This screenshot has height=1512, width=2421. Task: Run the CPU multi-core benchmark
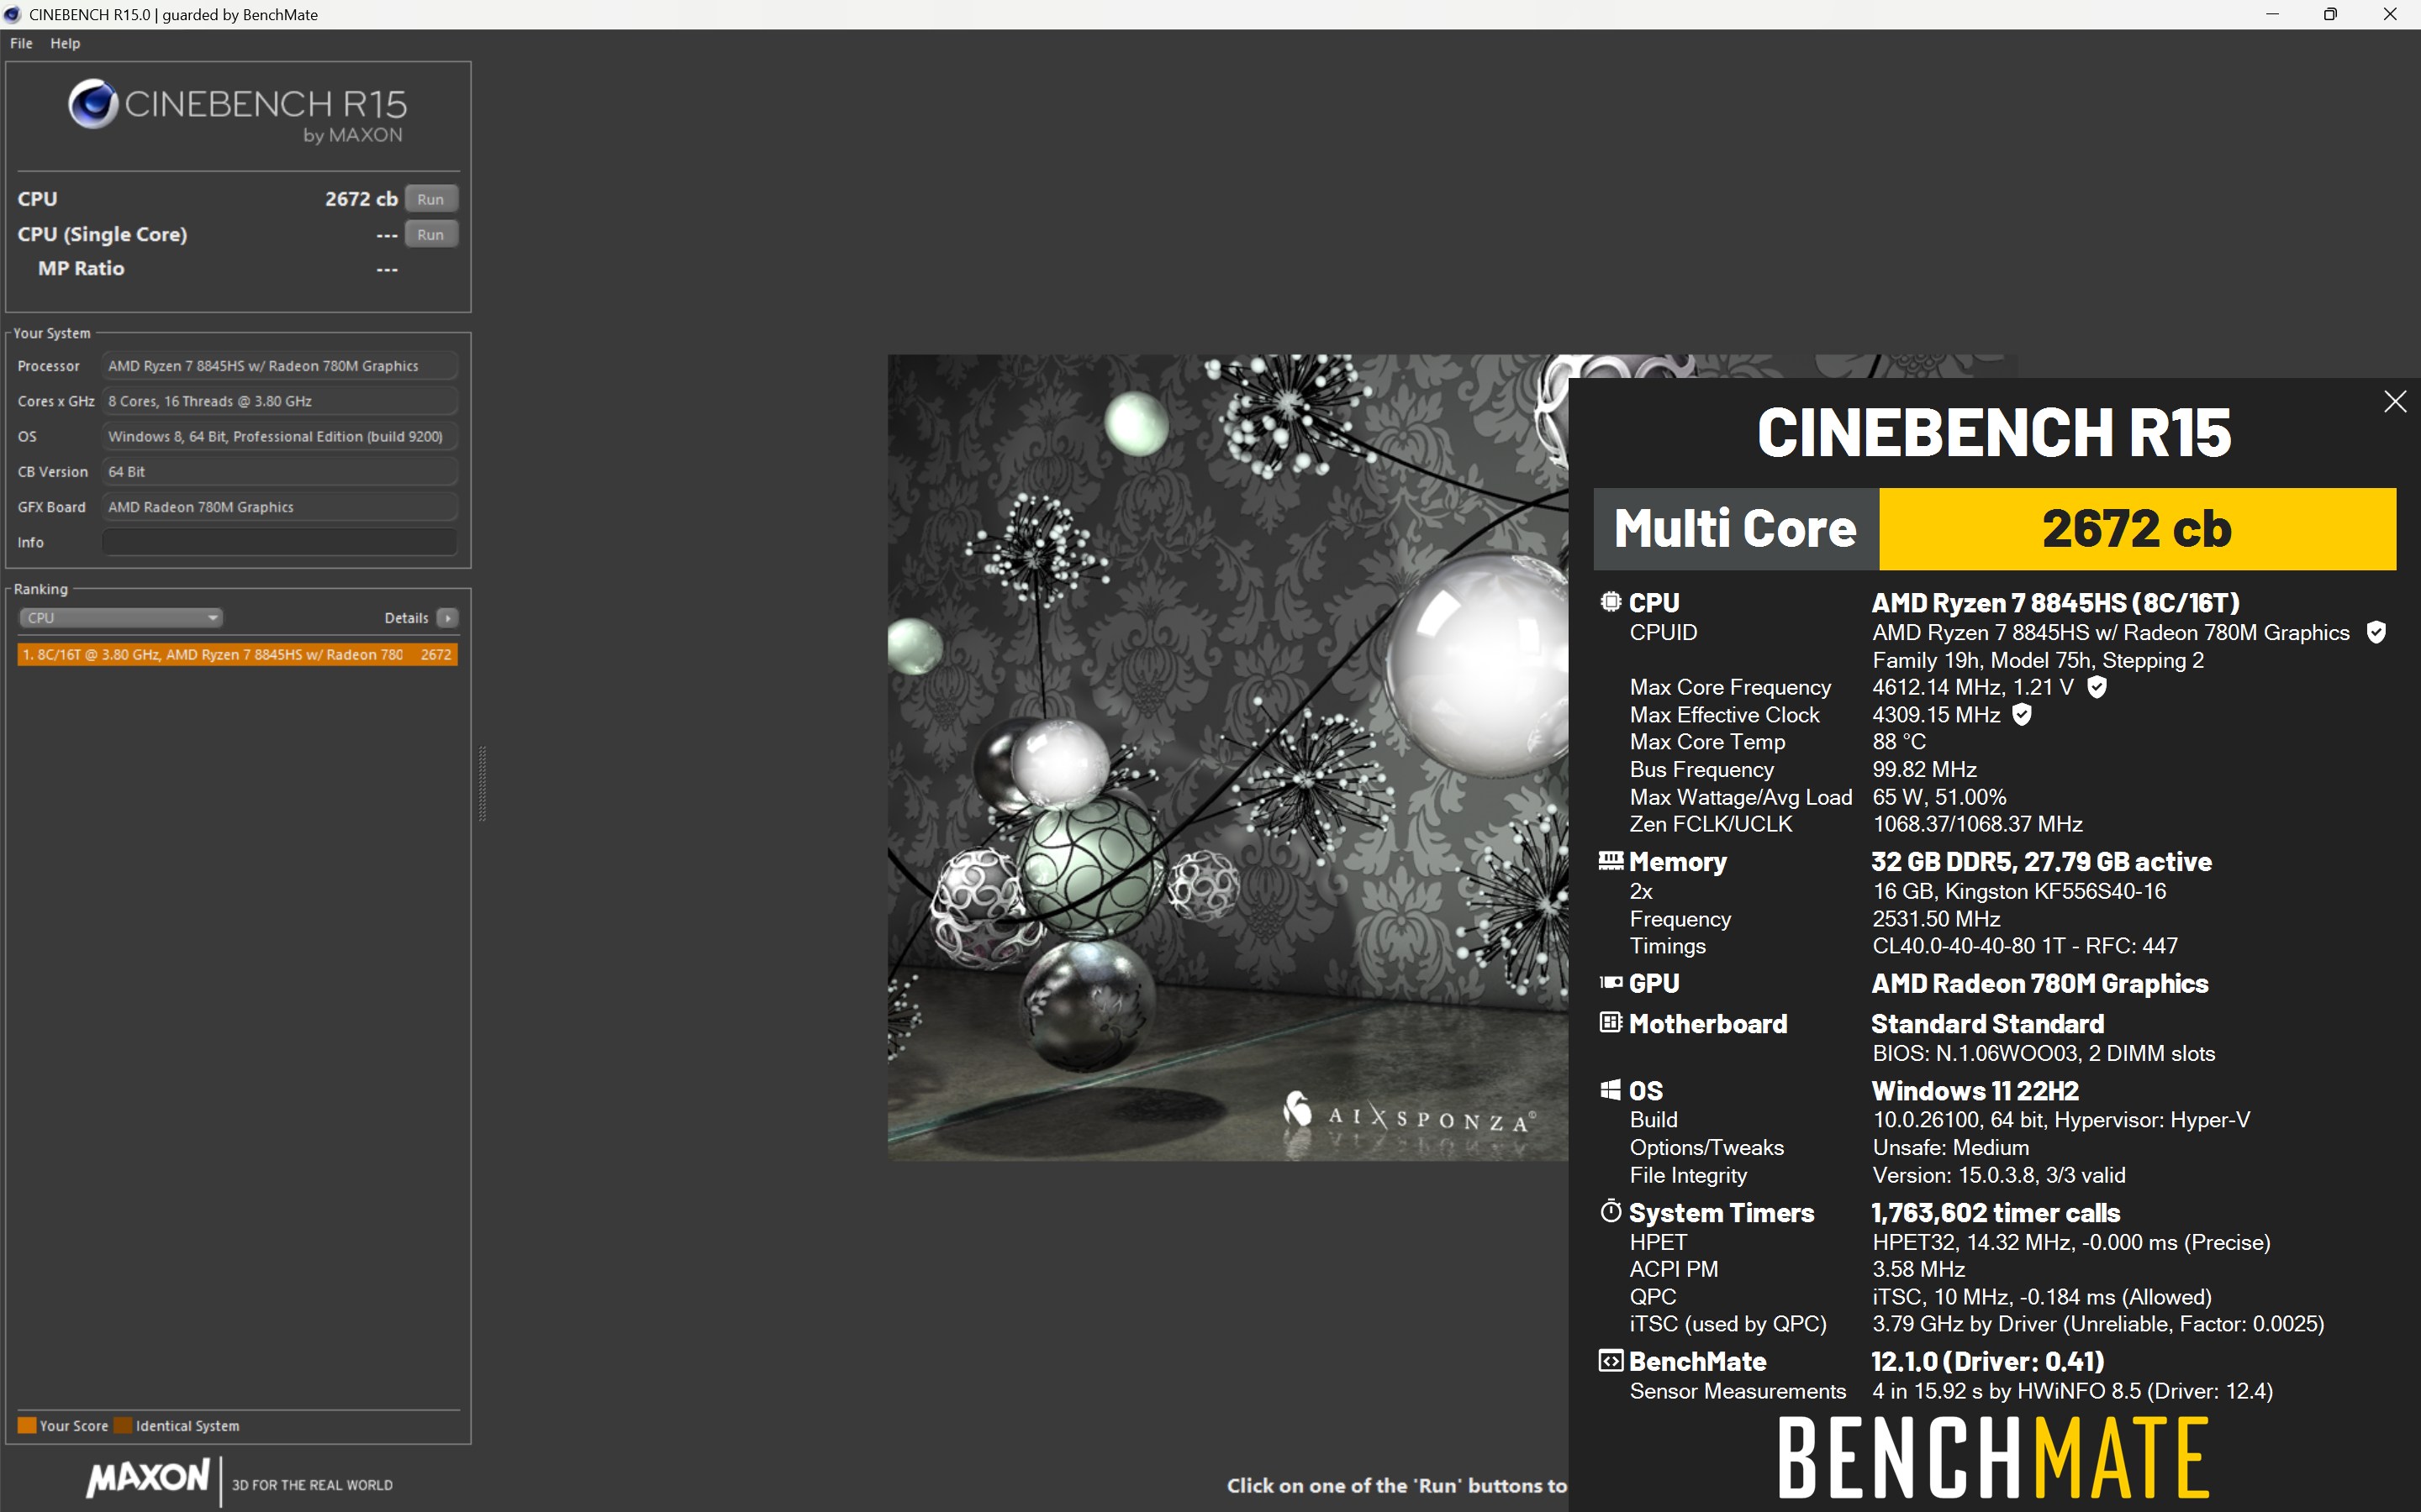[430, 199]
